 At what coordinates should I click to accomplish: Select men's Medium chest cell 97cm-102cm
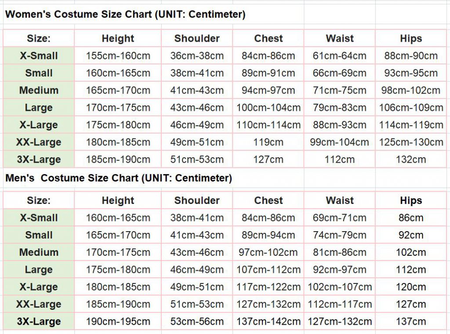coord(268,253)
